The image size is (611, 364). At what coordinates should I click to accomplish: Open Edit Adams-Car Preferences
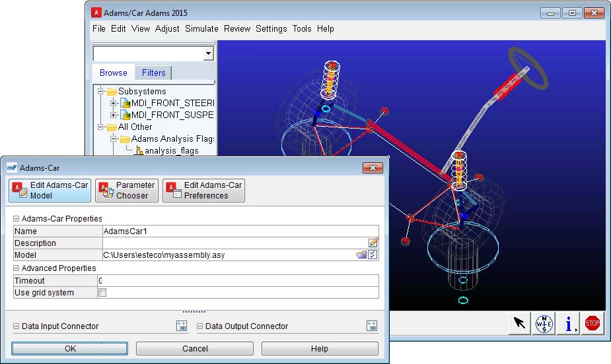click(203, 190)
